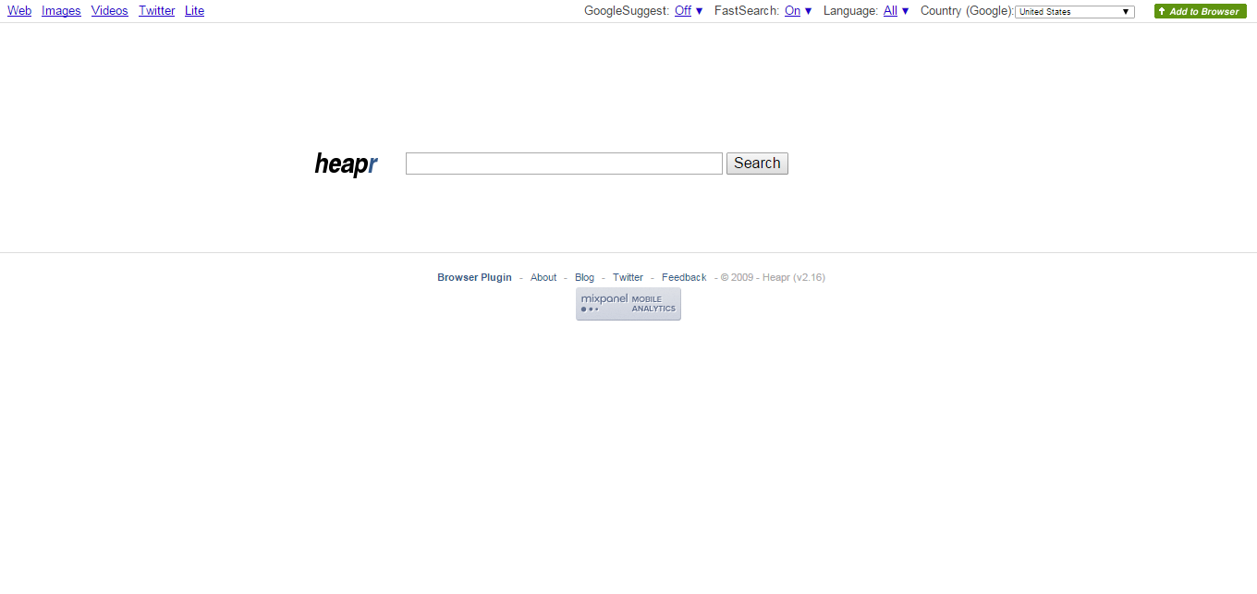Visit the Blog link
Image resolution: width=1257 pixels, height=594 pixels.
[x=584, y=277]
